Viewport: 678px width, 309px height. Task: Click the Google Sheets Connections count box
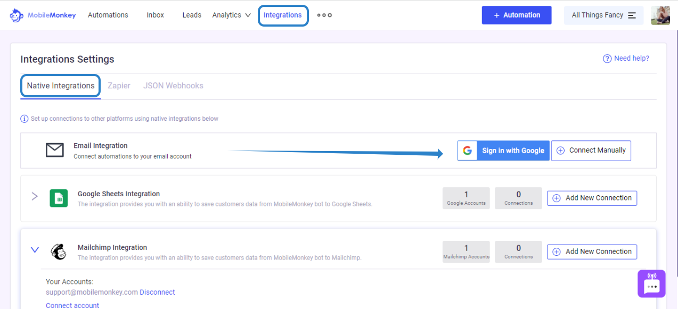[x=518, y=198]
